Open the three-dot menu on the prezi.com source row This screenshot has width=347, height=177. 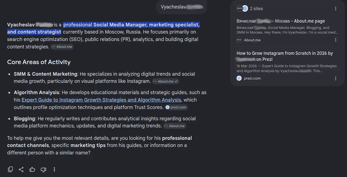coord(336,78)
